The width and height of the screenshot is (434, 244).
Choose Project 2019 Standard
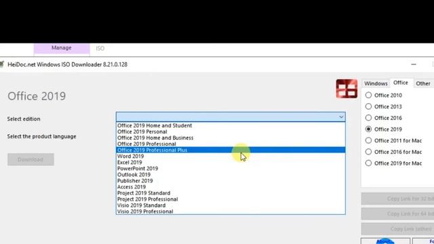coord(231,193)
